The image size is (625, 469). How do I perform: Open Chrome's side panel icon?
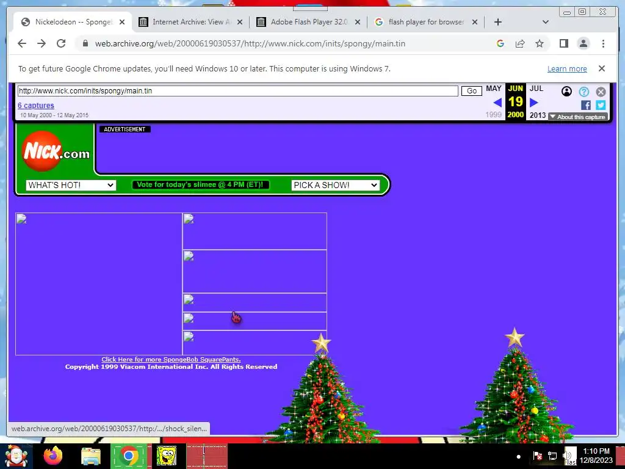pos(563,43)
